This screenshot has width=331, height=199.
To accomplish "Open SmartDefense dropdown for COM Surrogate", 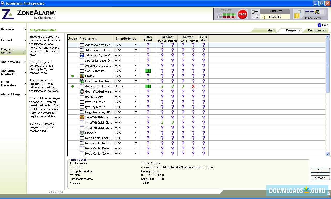I will coord(136,71).
